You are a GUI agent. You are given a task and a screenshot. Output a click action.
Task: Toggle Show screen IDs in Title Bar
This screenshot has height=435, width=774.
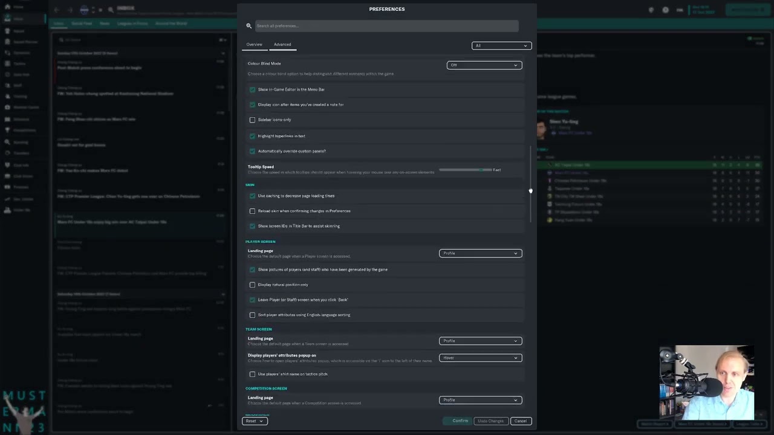point(252,226)
